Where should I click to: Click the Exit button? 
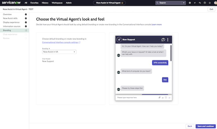pyautogui.click(x=211, y=9)
